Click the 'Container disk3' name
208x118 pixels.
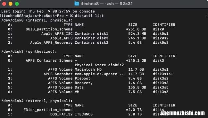tap(92, 38)
